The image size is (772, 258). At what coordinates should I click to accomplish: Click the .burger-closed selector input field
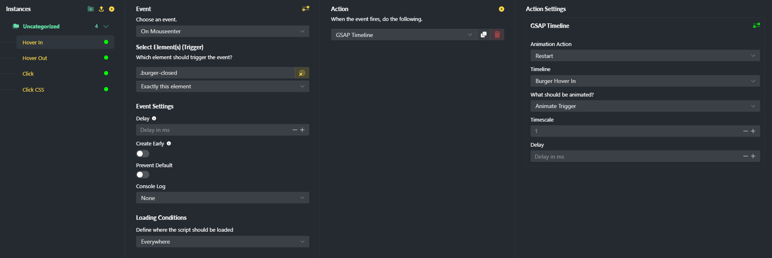point(216,73)
